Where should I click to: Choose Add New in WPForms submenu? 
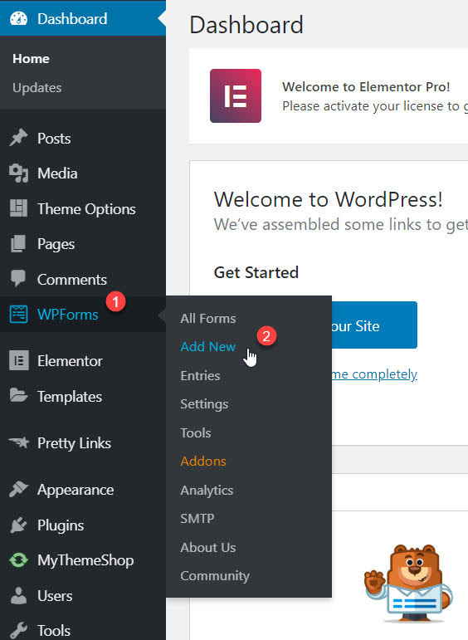point(208,346)
